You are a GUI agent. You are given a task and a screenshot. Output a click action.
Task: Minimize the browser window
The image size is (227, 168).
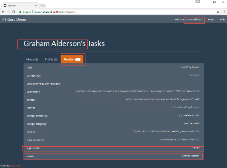(x=206, y=2)
